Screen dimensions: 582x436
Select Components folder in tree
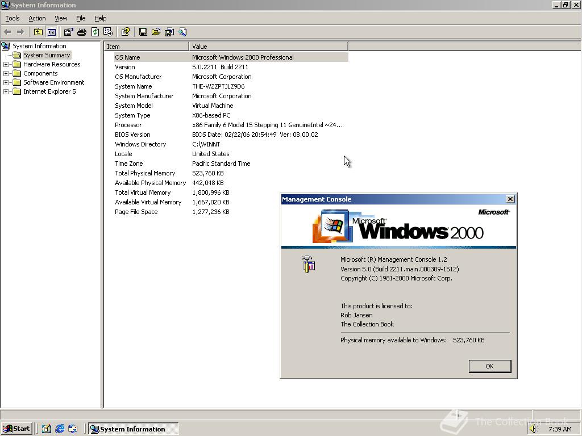[x=40, y=73]
